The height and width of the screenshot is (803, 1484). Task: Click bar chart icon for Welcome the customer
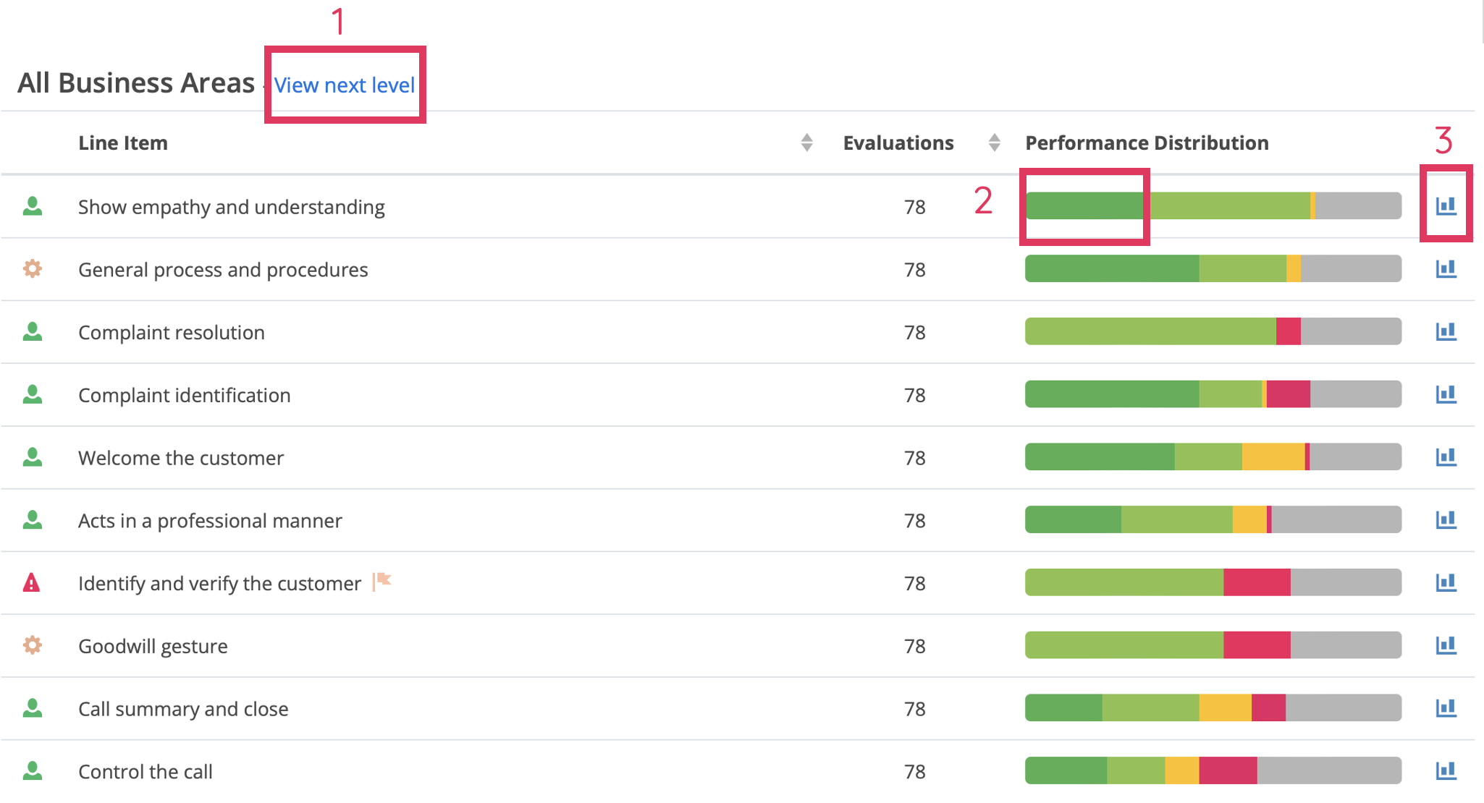tap(1446, 457)
